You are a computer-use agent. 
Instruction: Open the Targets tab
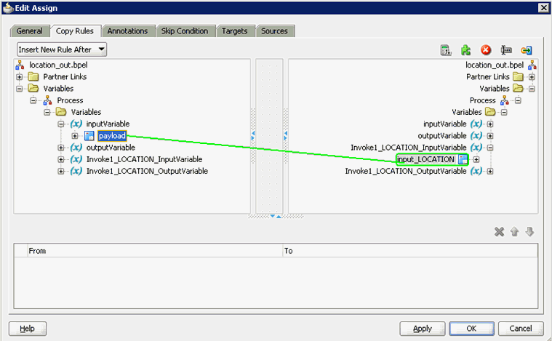[x=234, y=31]
